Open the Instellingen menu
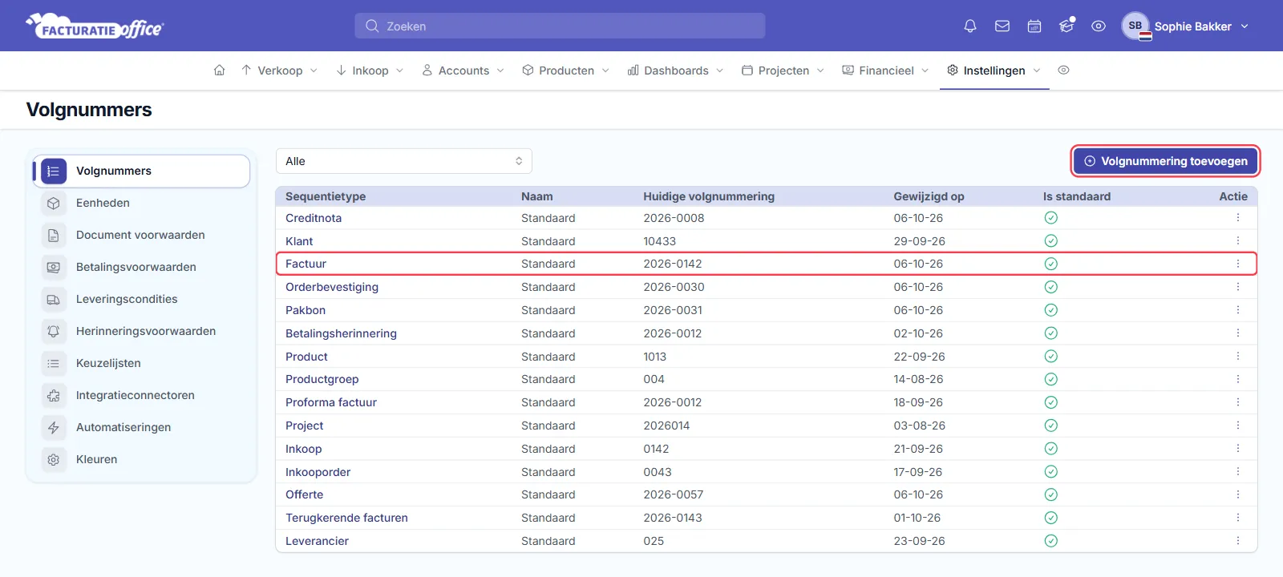Screen dimensions: 1283x577 pos(994,71)
